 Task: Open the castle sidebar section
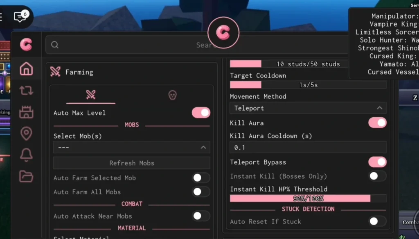26,112
